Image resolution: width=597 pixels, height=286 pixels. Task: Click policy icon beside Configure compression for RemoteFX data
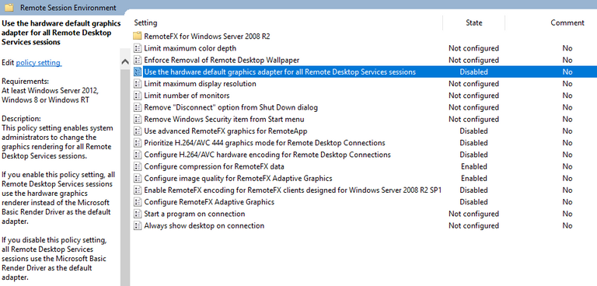[138, 166]
